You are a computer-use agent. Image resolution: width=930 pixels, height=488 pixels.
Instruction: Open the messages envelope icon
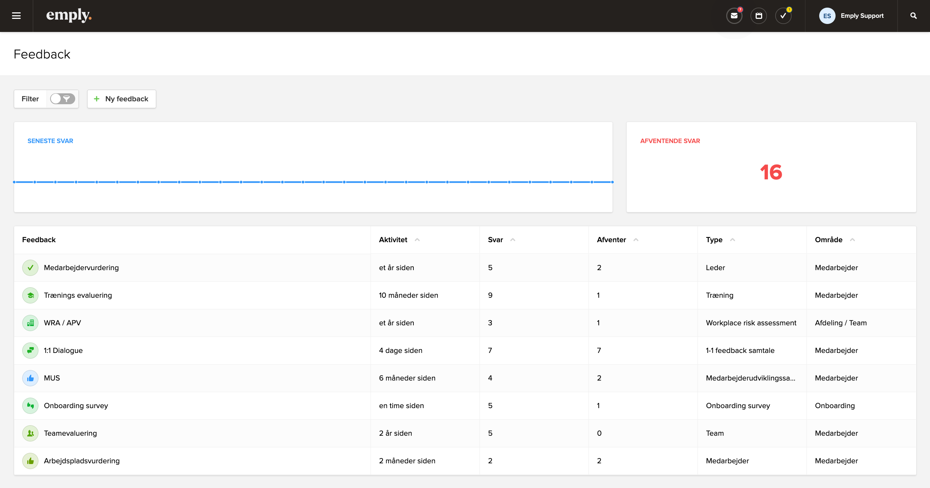[x=734, y=16]
